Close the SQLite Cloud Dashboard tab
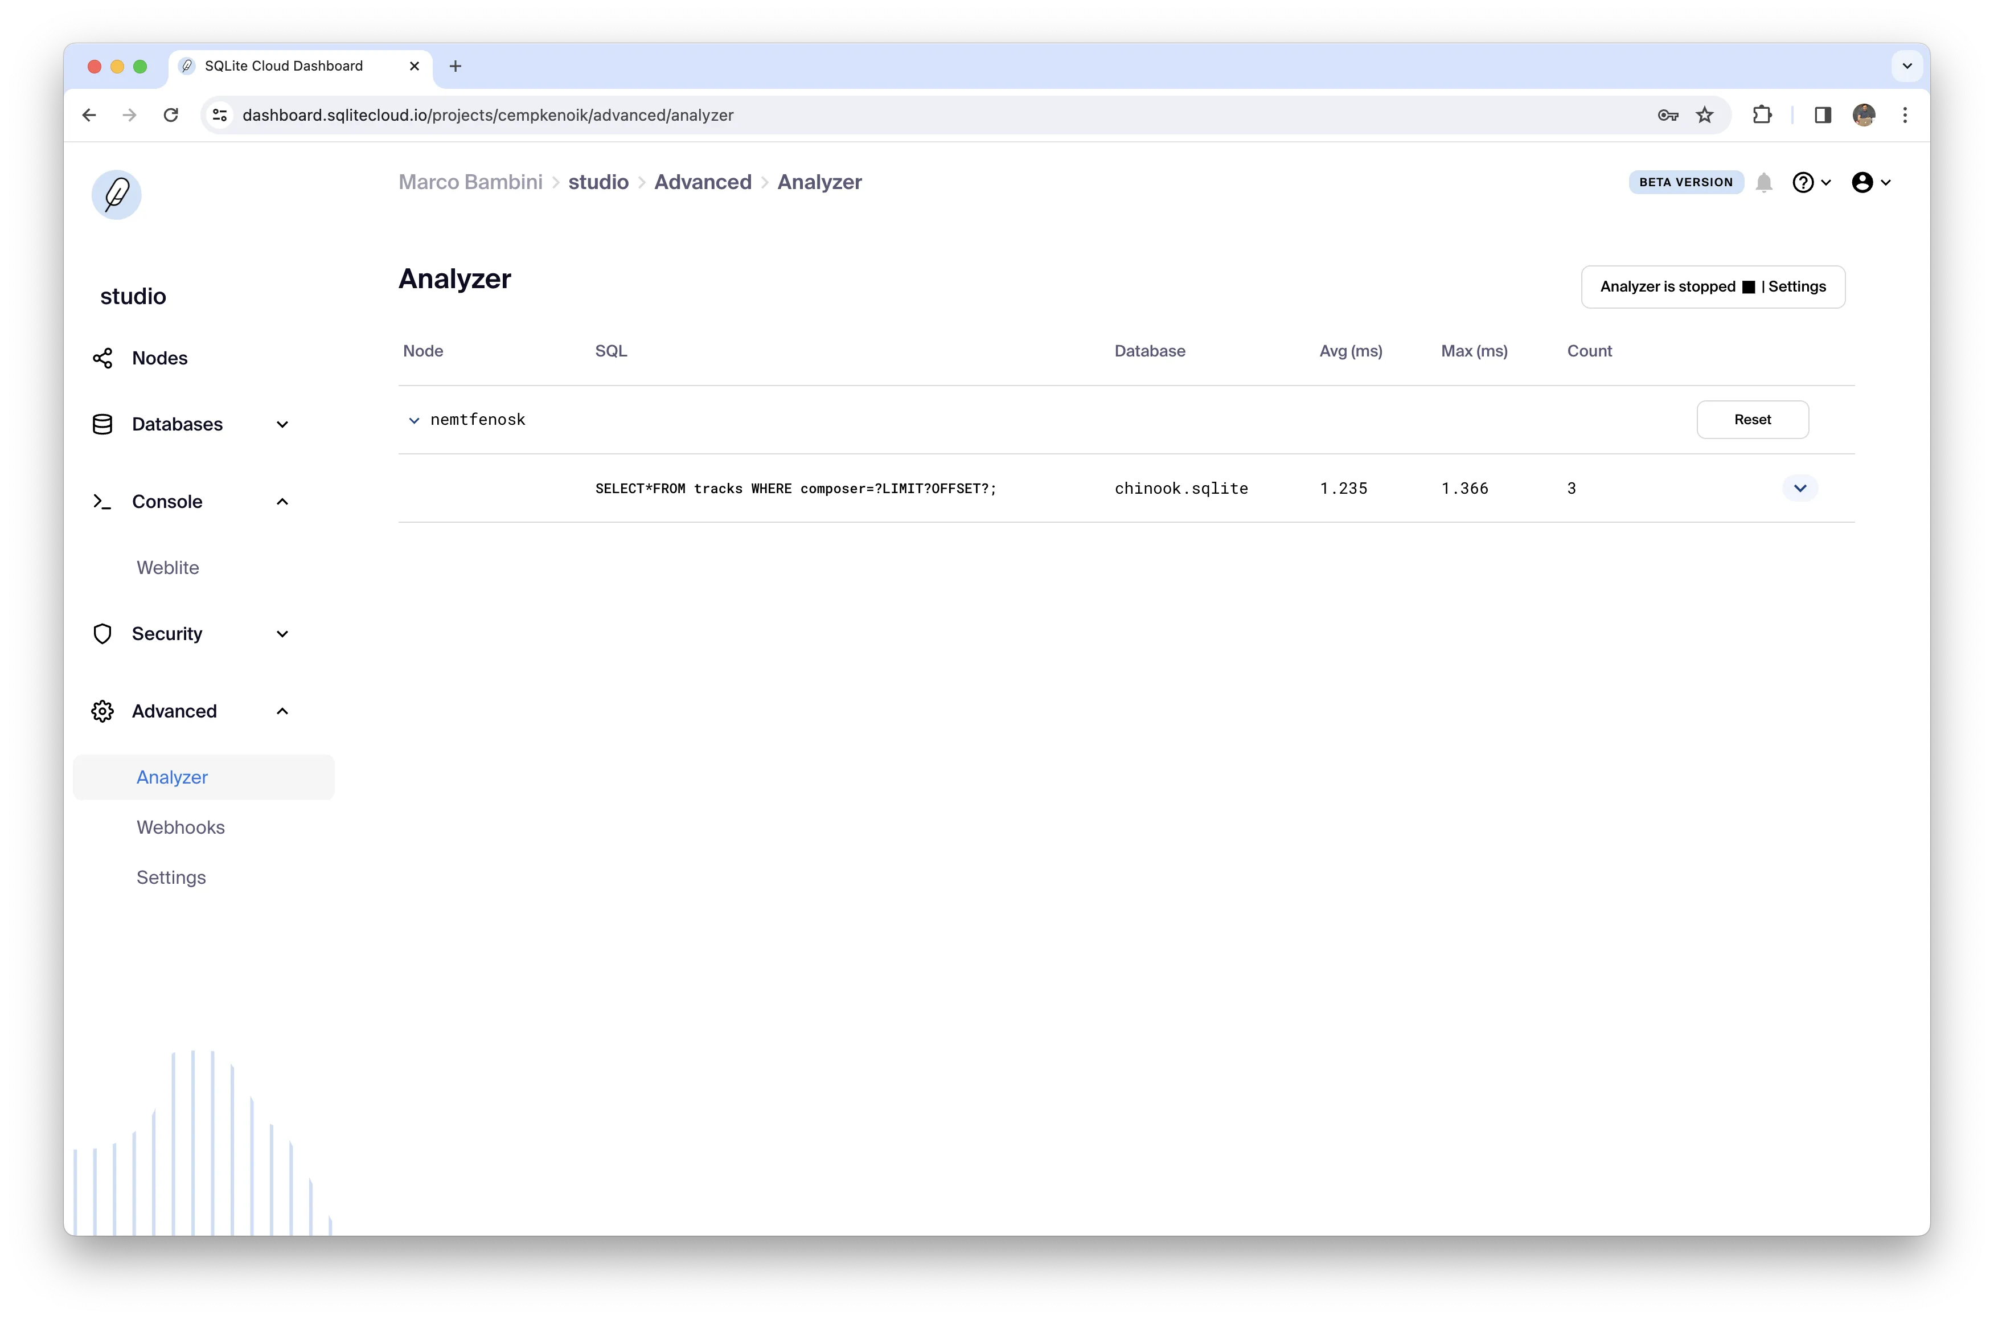The width and height of the screenshot is (1994, 1320). [x=414, y=65]
